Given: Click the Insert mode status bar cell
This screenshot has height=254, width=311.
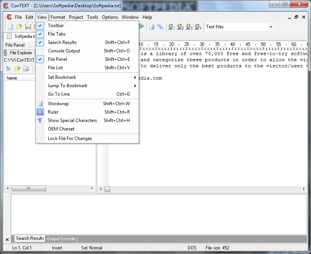Looking at the screenshot, I should click(x=57, y=248).
